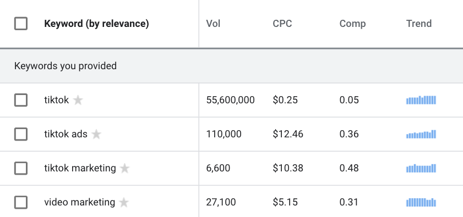Tick the checkbox for tiktok

(21, 100)
